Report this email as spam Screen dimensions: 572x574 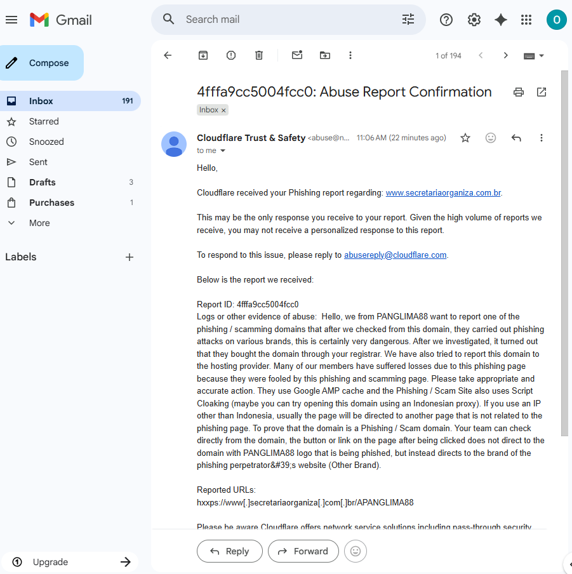231,55
